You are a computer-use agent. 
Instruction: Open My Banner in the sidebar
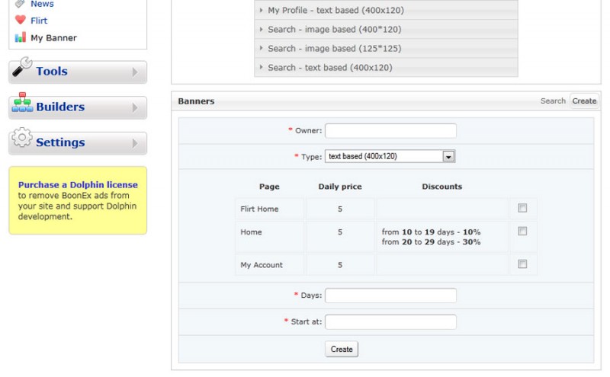[53, 38]
